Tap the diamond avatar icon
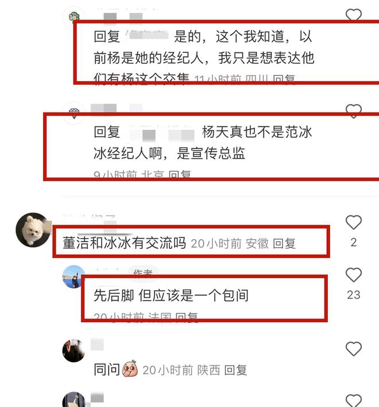The height and width of the screenshot is (407, 379). [74, 113]
